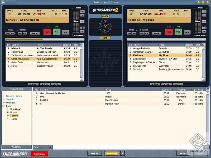211x158 pixels.
Task: Raise pitch with up arrow on right deck
Action: [204, 12]
